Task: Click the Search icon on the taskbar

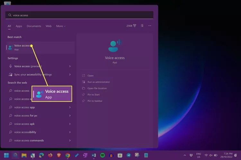Action: point(15,155)
